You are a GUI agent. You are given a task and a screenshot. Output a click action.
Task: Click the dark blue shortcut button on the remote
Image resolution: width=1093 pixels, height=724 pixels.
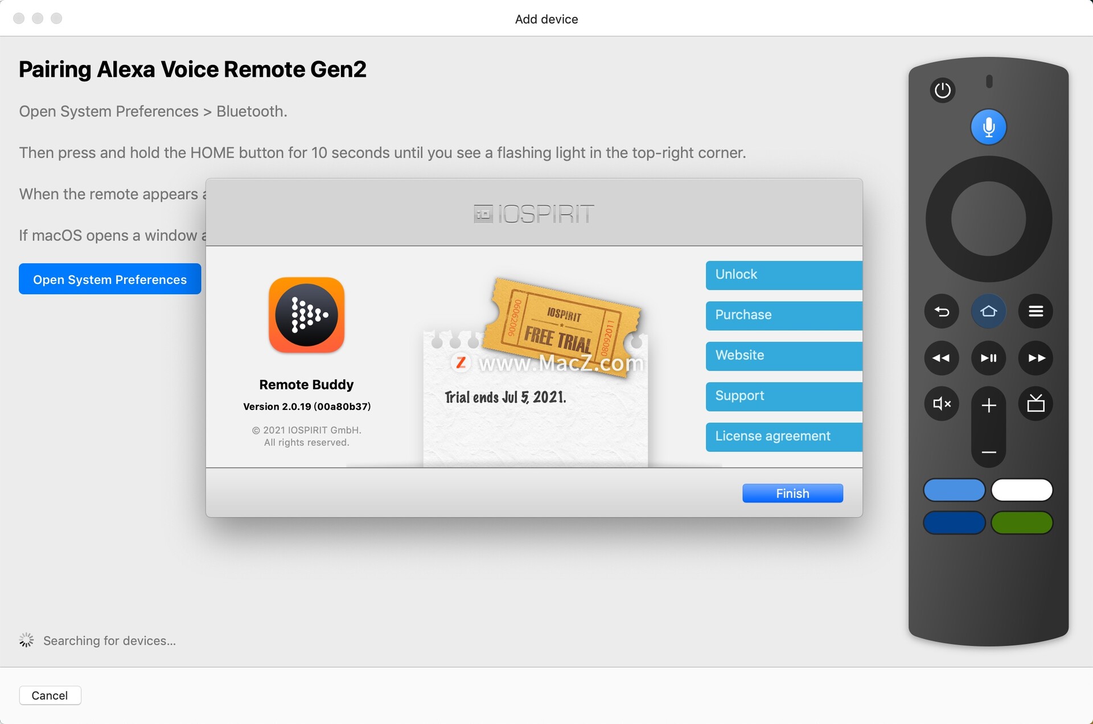point(954,523)
